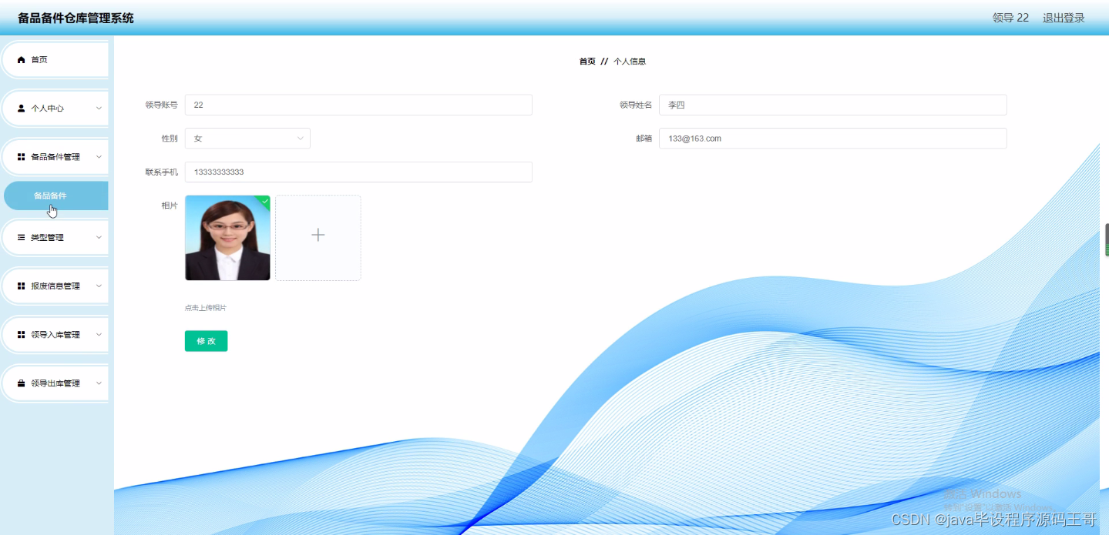This screenshot has height=535, width=1109.
Task: Click 退出登录 to log out
Action: [x=1062, y=17]
